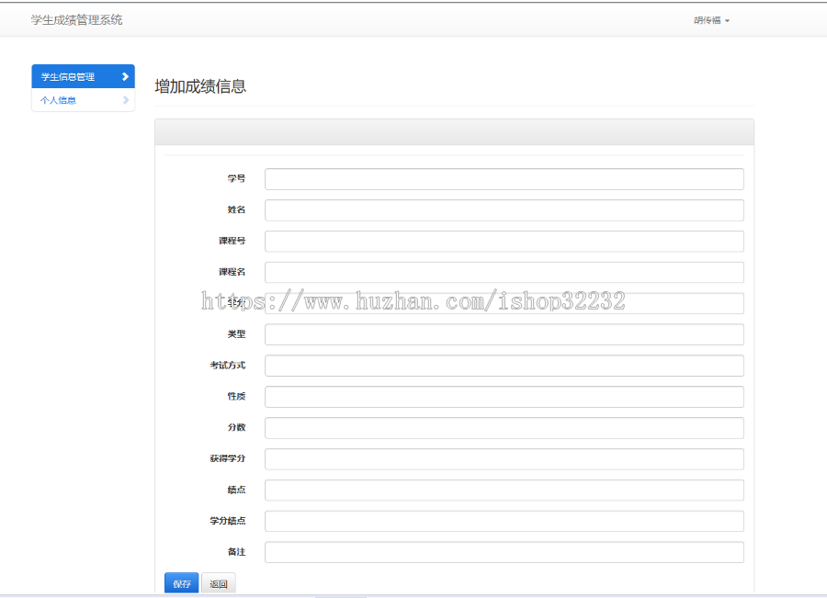The image size is (827, 598).
Task: Select the 考试方式 input field
Action: click(x=504, y=365)
